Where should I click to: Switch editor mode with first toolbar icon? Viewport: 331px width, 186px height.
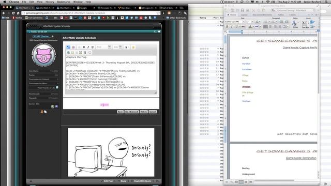pos(68,47)
